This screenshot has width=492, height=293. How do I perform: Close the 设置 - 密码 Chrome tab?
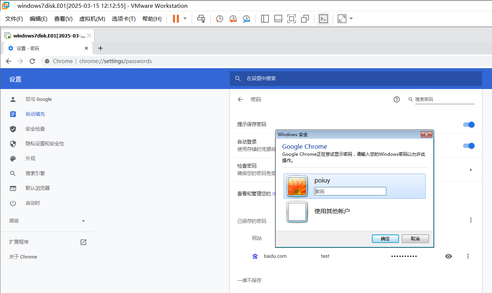click(86, 48)
